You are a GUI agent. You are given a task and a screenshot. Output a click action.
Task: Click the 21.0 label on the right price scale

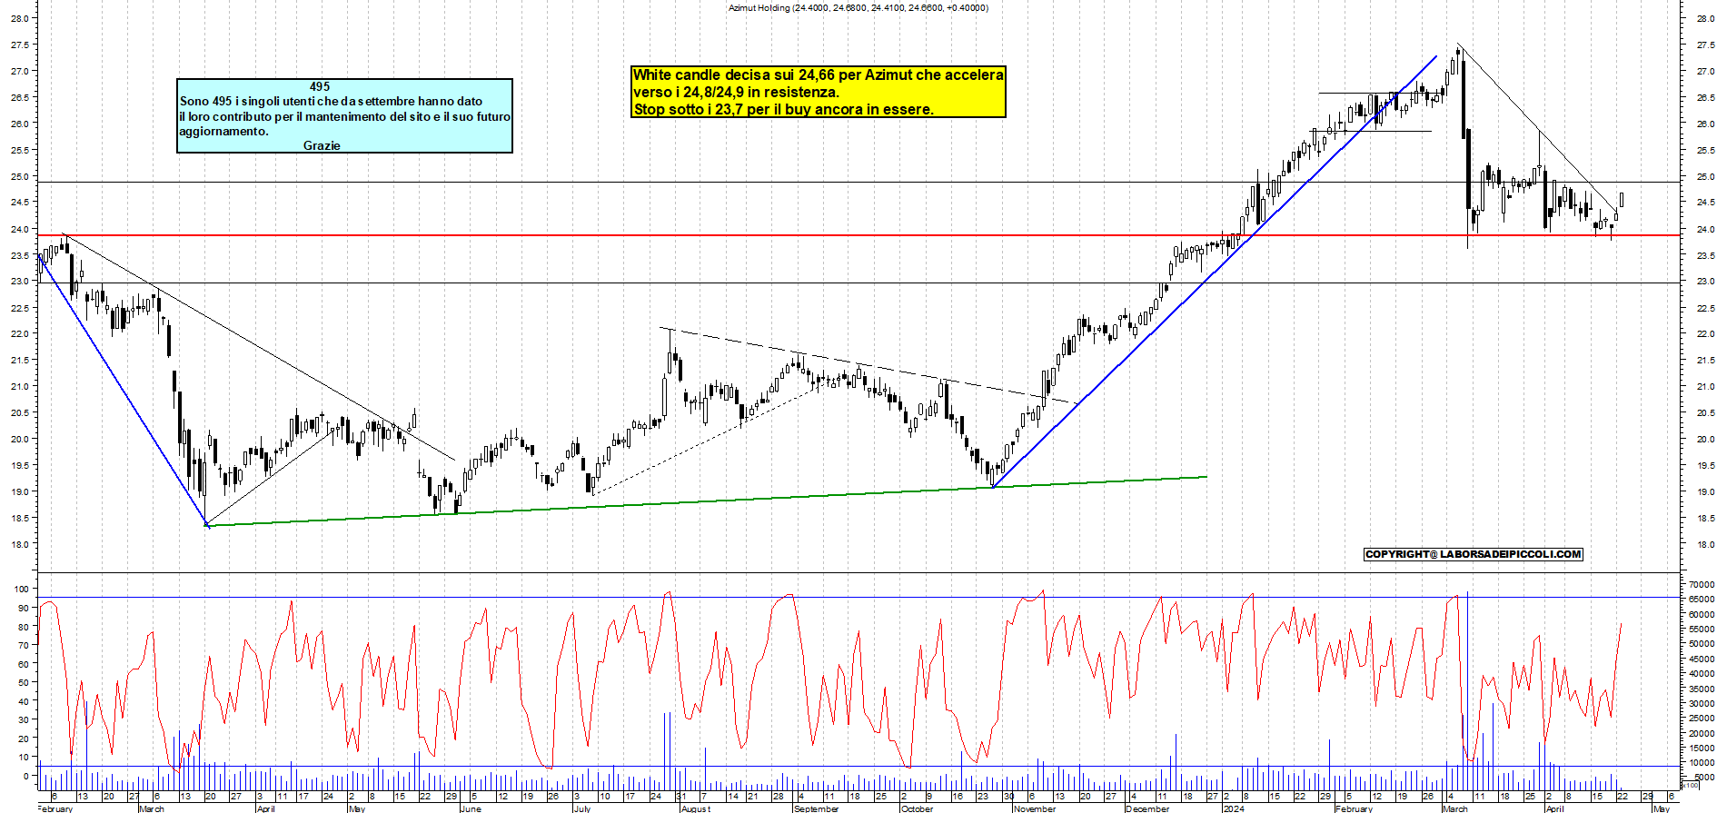[1705, 387]
